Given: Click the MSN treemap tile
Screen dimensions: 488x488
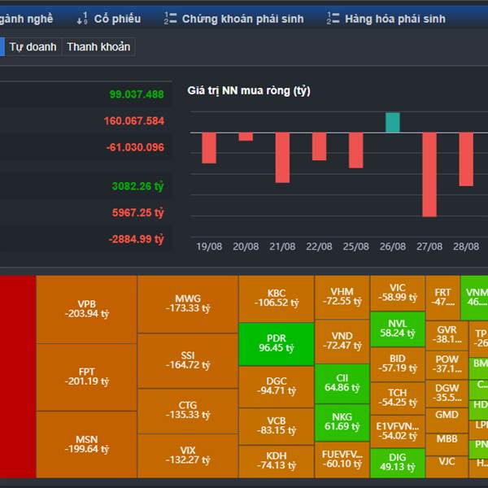Looking at the screenshot, I should click(x=86, y=445).
